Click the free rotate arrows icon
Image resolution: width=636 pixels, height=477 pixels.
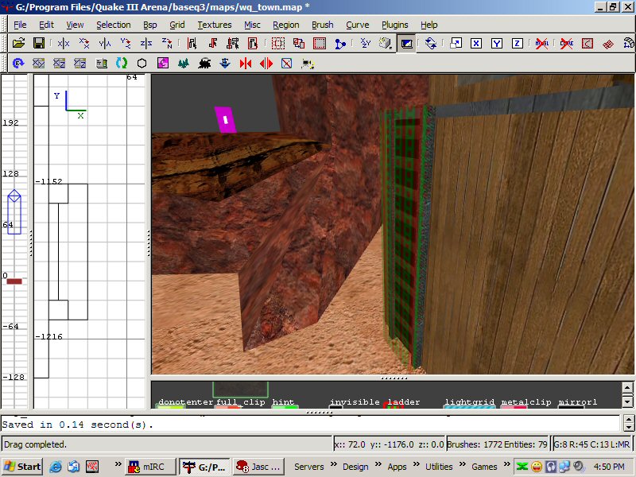pos(431,43)
